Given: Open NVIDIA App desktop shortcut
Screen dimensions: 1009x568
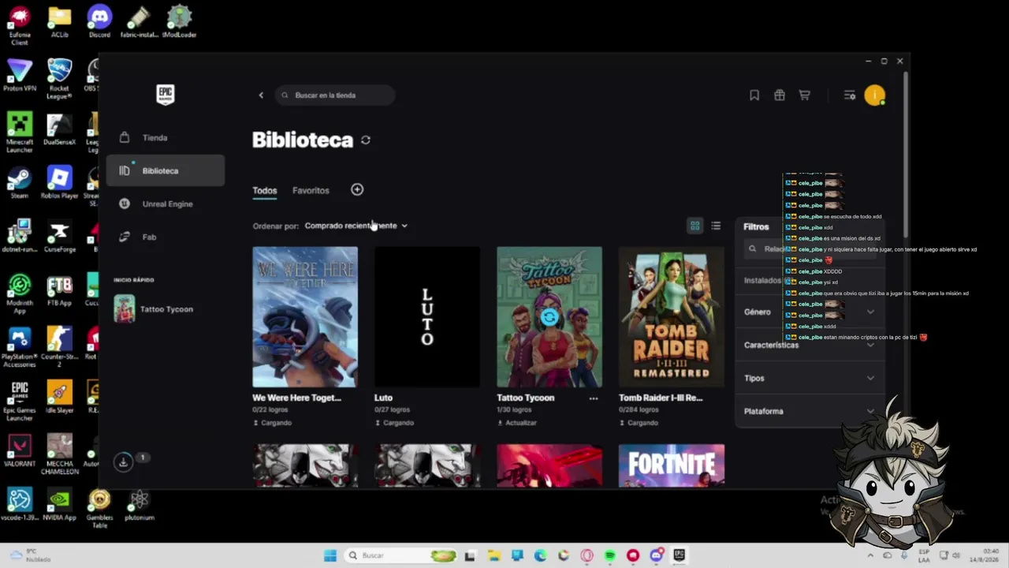Looking at the screenshot, I should 59,504.
